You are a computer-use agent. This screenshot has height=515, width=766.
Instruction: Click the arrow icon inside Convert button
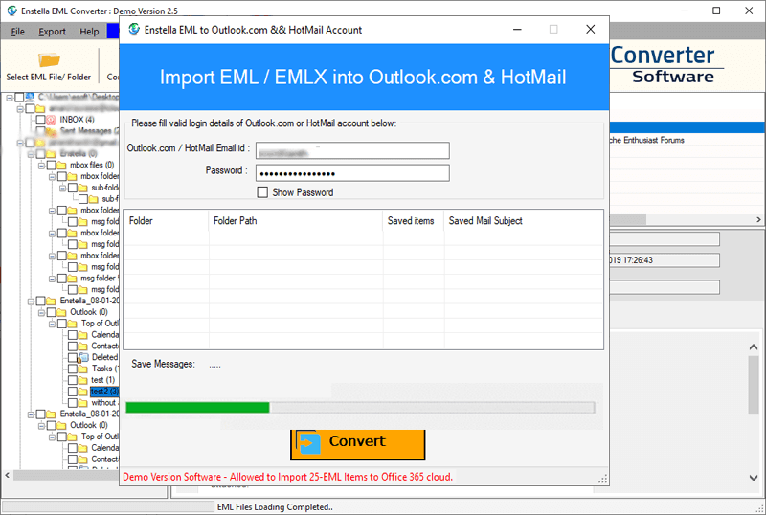pos(308,442)
